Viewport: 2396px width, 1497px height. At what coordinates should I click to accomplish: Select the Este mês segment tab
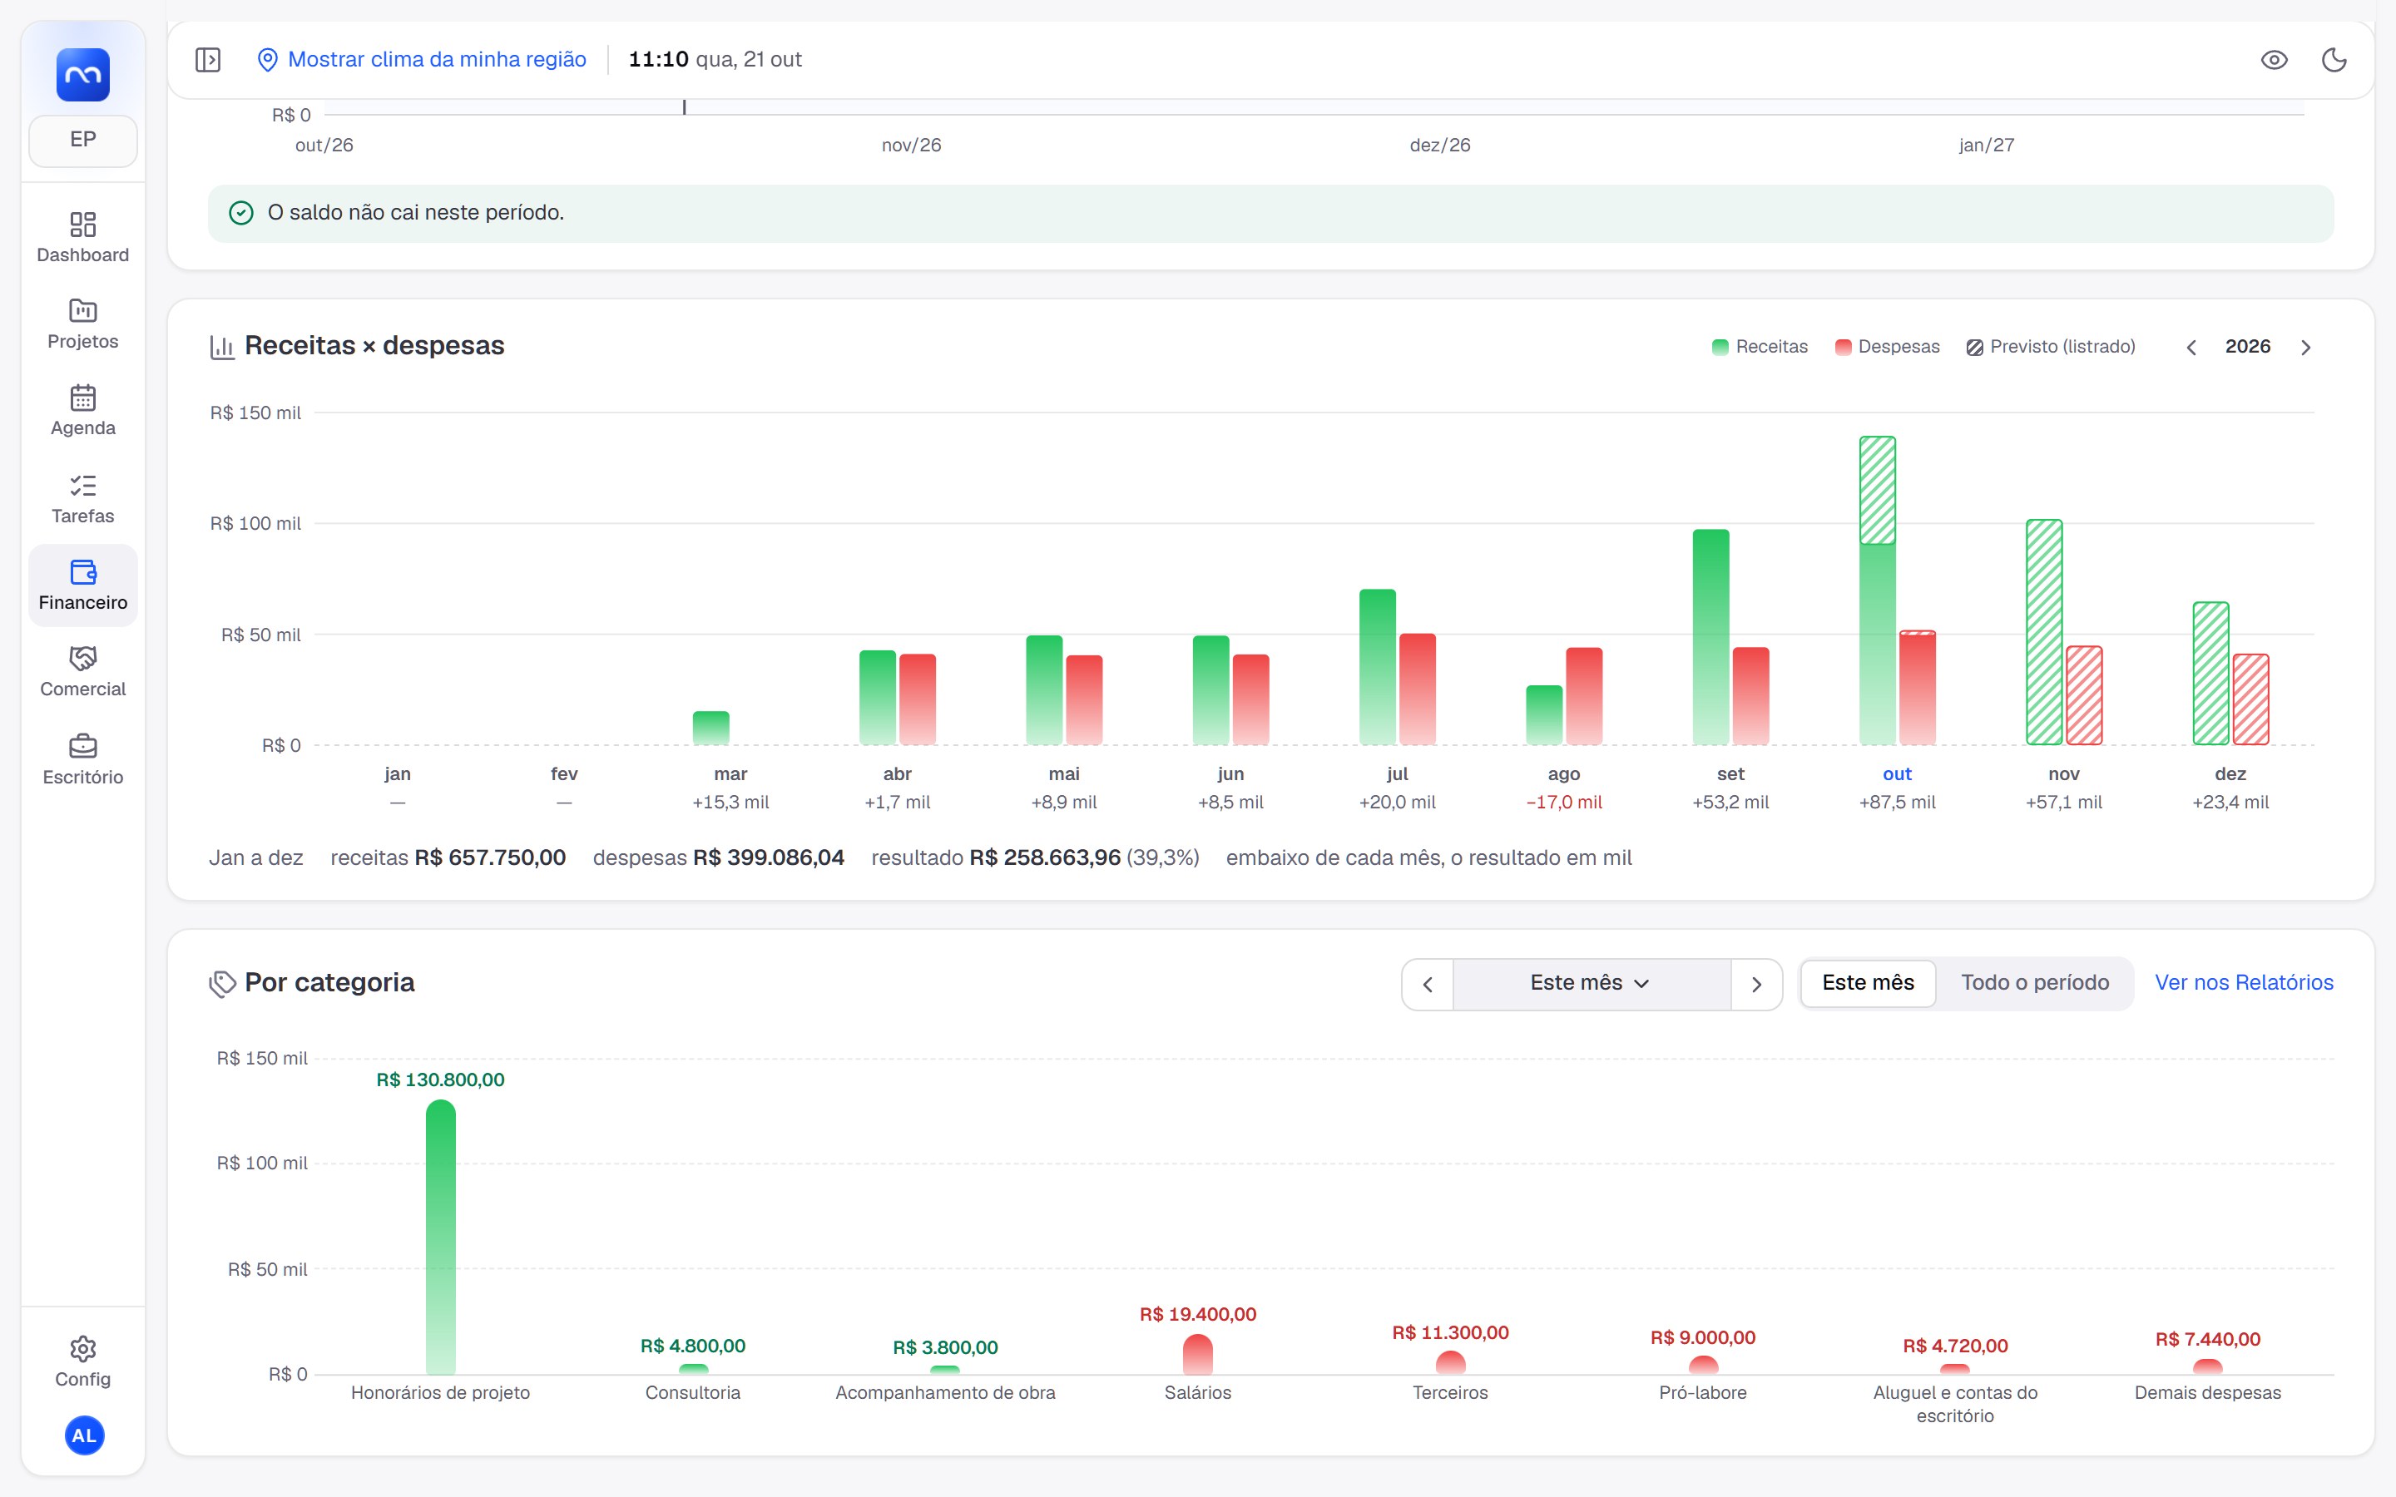click(x=1869, y=983)
